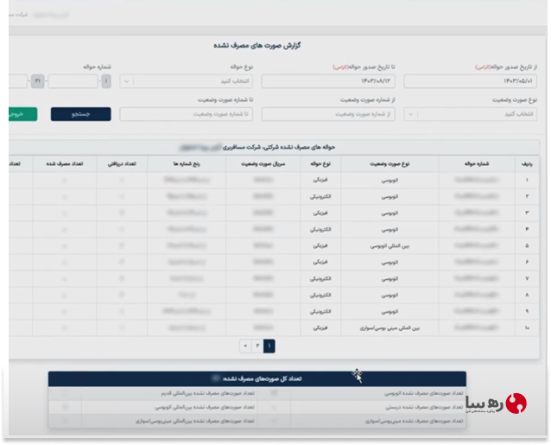
Task: Click the 'تعداد دریافتی' column header
Action: pos(122,164)
